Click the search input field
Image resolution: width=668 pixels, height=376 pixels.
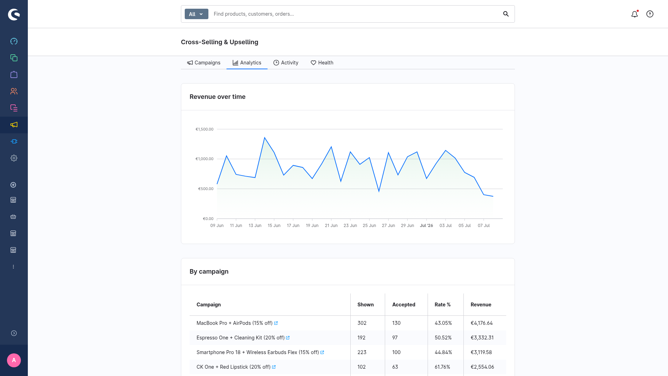355,14
